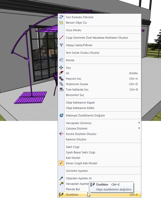Click the Taşı move arrows icon
This screenshot has width=161, height=198.
[61, 68]
